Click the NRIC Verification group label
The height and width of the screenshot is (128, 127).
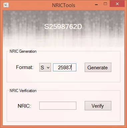click(23, 91)
